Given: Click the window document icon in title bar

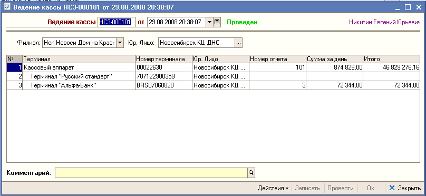Looking at the screenshot, I should (7, 7).
